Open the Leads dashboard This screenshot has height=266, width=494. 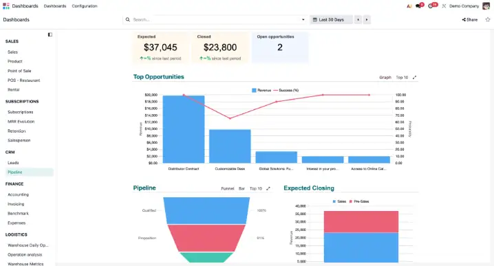pos(13,163)
